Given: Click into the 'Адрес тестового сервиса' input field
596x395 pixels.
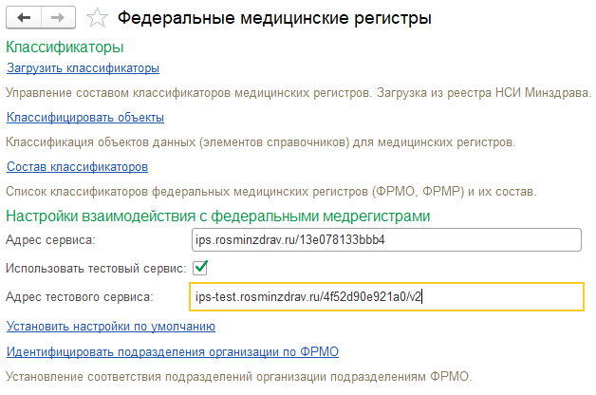Looking at the screenshot, I should tap(384, 297).
